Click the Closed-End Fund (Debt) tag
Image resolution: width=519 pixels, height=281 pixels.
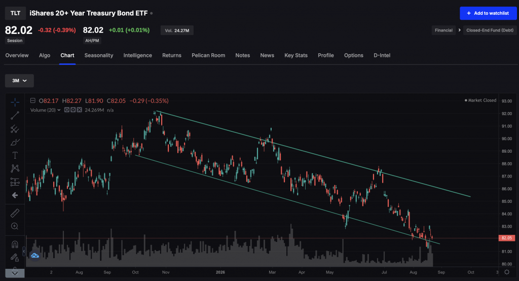[x=490, y=30]
